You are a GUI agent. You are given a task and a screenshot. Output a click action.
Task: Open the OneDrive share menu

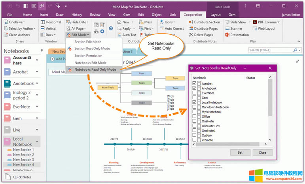pyautogui.click(x=14, y=22)
